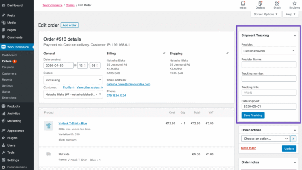The width and height of the screenshot is (302, 170).
Task: Click the minute field showing 05
Action: point(95,66)
